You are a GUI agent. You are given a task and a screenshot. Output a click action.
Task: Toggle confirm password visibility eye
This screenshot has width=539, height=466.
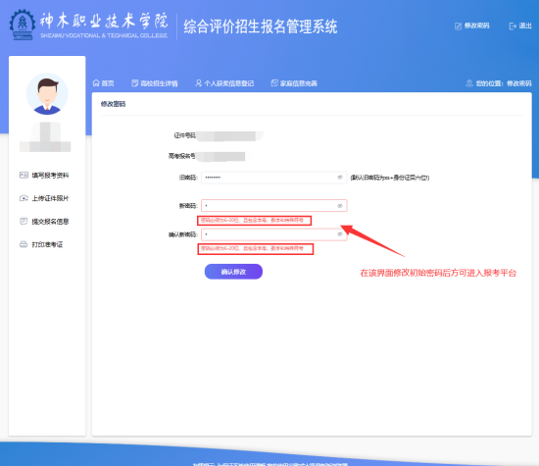(x=340, y=234)
